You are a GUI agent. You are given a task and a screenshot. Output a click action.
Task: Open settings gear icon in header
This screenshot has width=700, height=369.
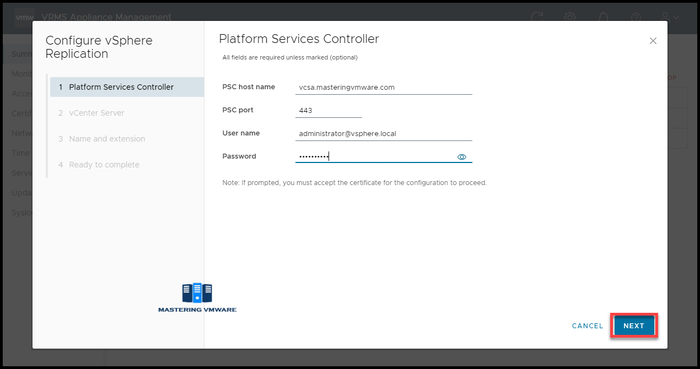pyautogui.click(x=570, y=17)
